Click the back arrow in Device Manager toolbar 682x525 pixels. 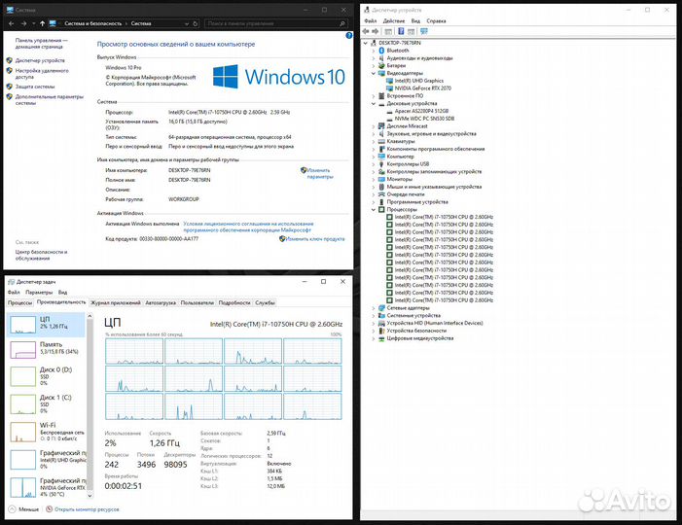[368, 30]
